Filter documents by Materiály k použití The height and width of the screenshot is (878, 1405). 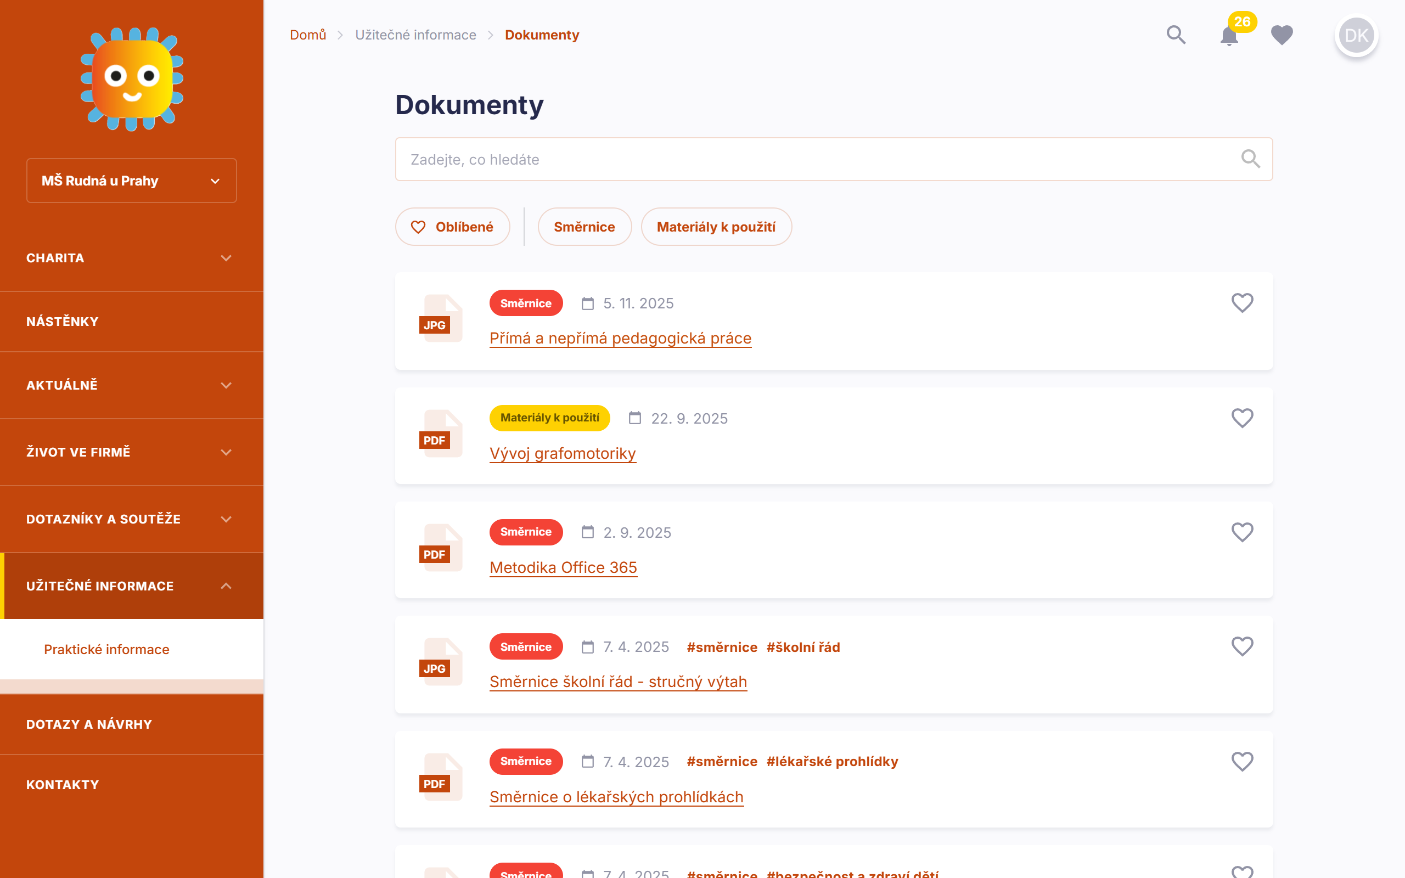(716, 227)
